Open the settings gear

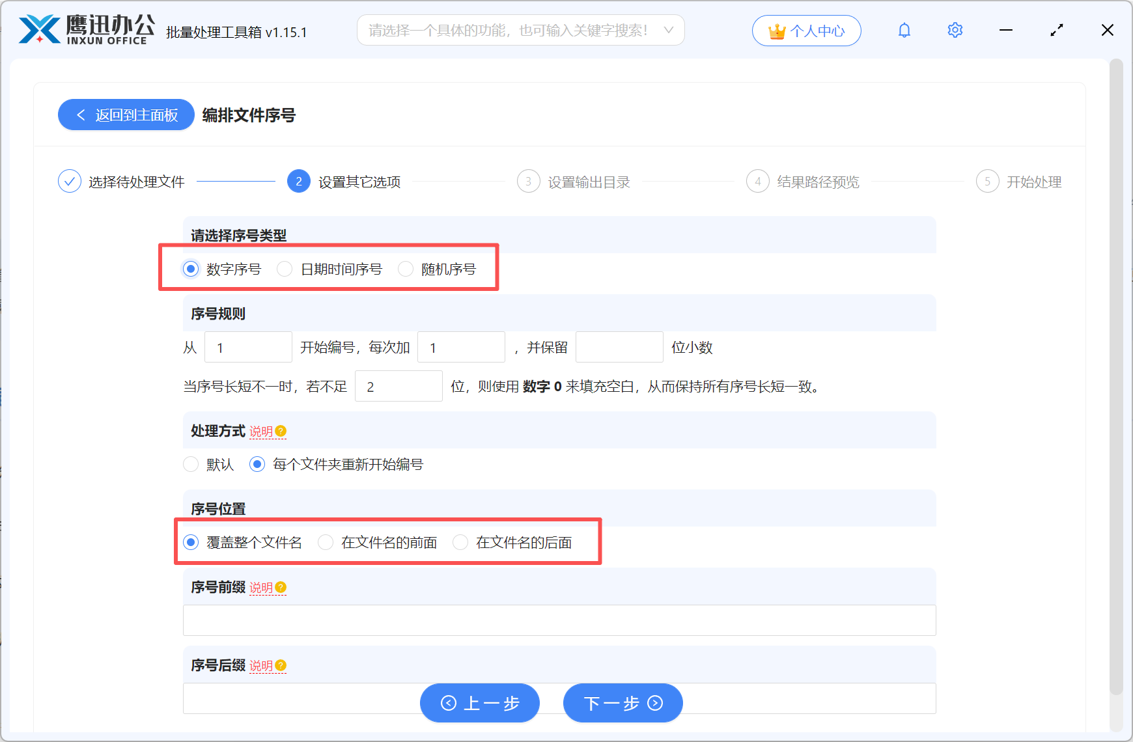[x=955, y=30]
